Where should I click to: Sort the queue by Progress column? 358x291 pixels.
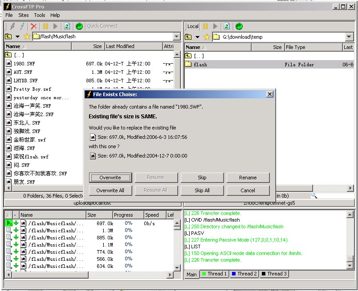[x=128, y=215]
